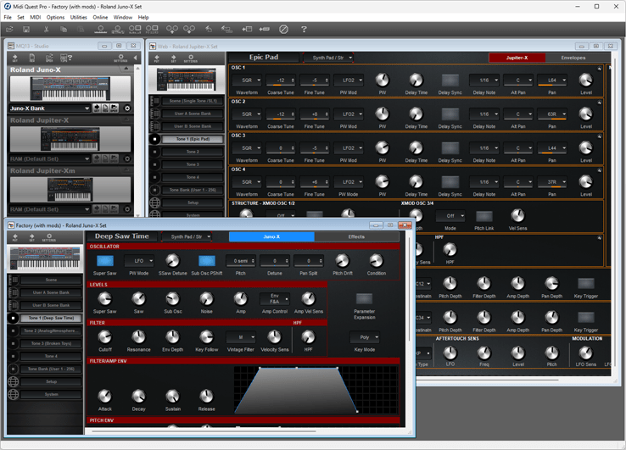This screenshot has width=626, height=450.
Task: Click the Get icon beside Juno-X Bank dropdown
Action: [x=97, y=108]
